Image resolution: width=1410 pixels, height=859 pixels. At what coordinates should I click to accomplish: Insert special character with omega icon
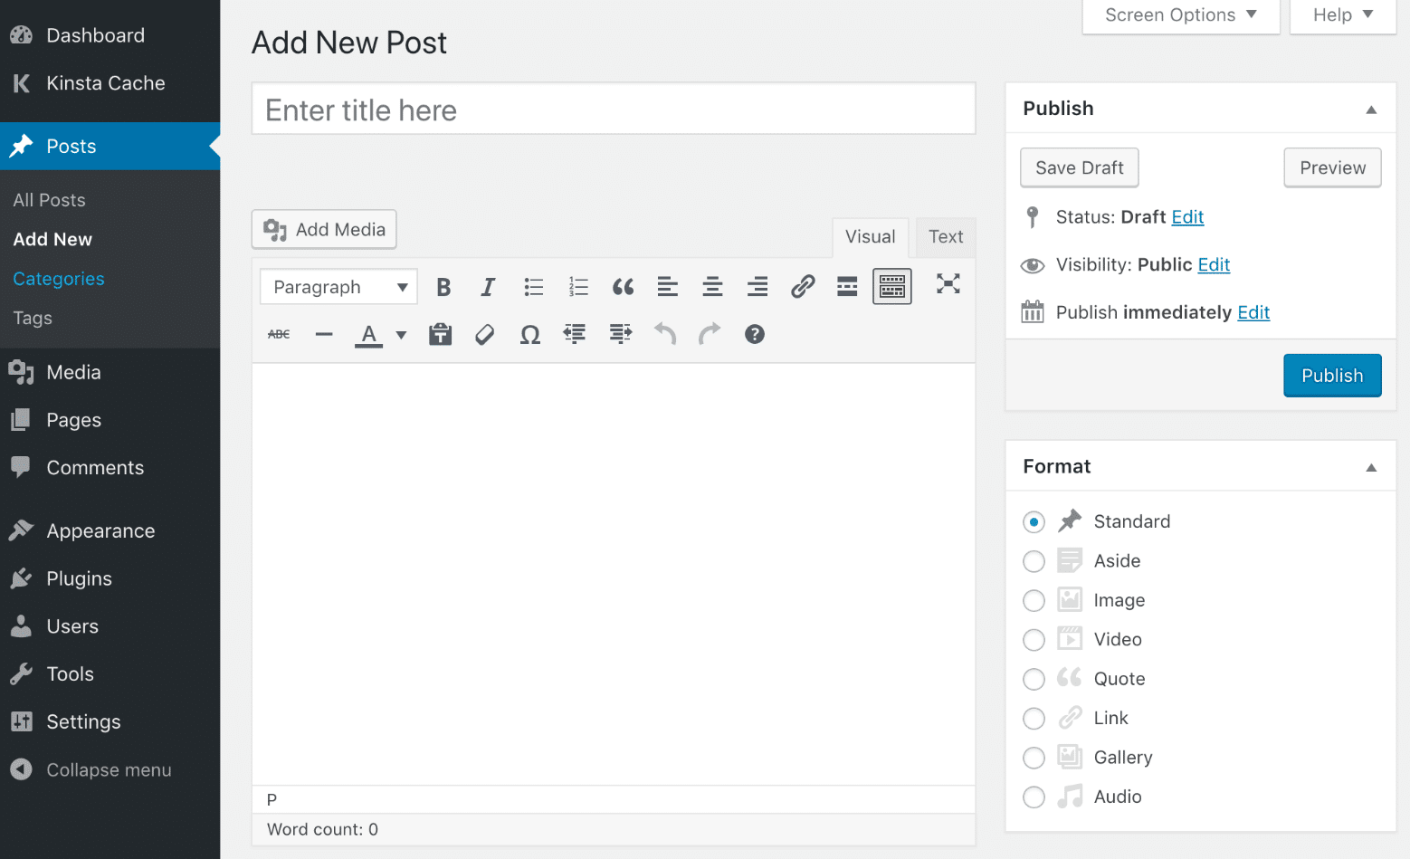[530, 335]
